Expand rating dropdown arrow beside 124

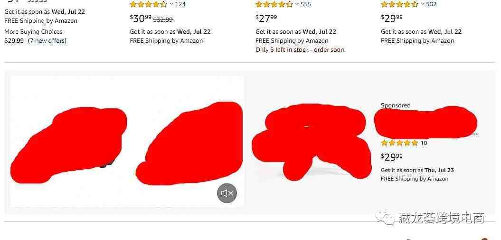click(171, 4)
